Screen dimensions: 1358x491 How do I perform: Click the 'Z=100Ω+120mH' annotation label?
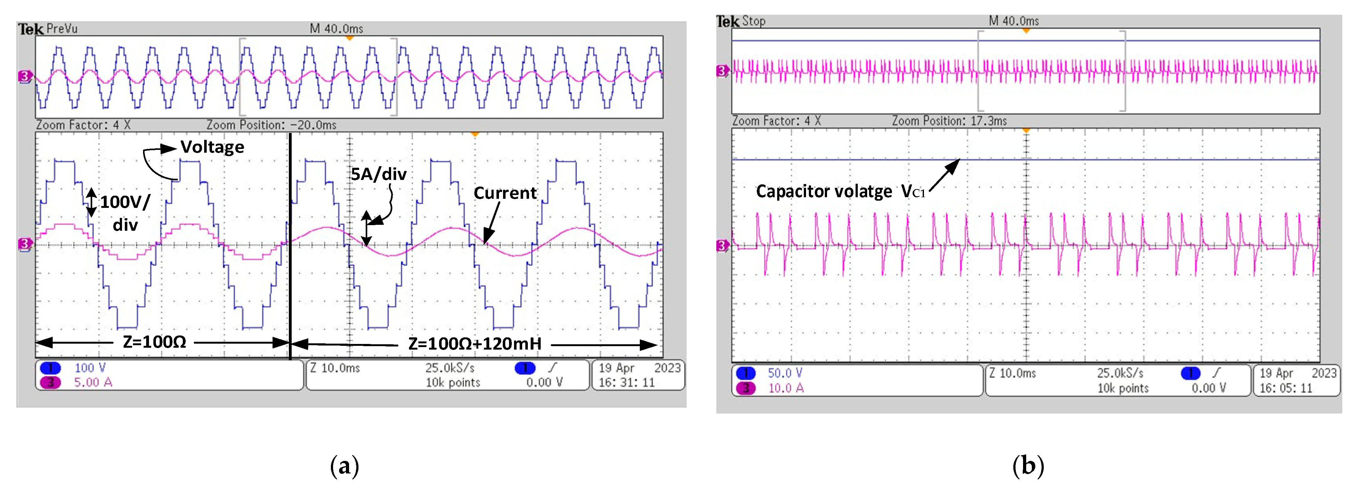tap(475, 344)
